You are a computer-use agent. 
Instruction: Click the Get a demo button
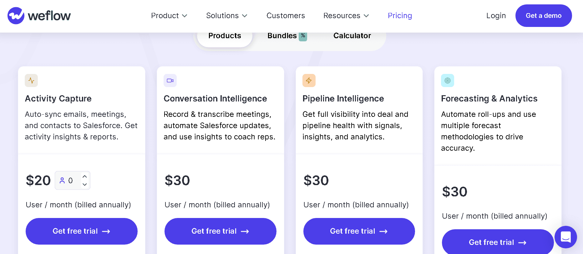pyautogui.click(x=544, y=15)
